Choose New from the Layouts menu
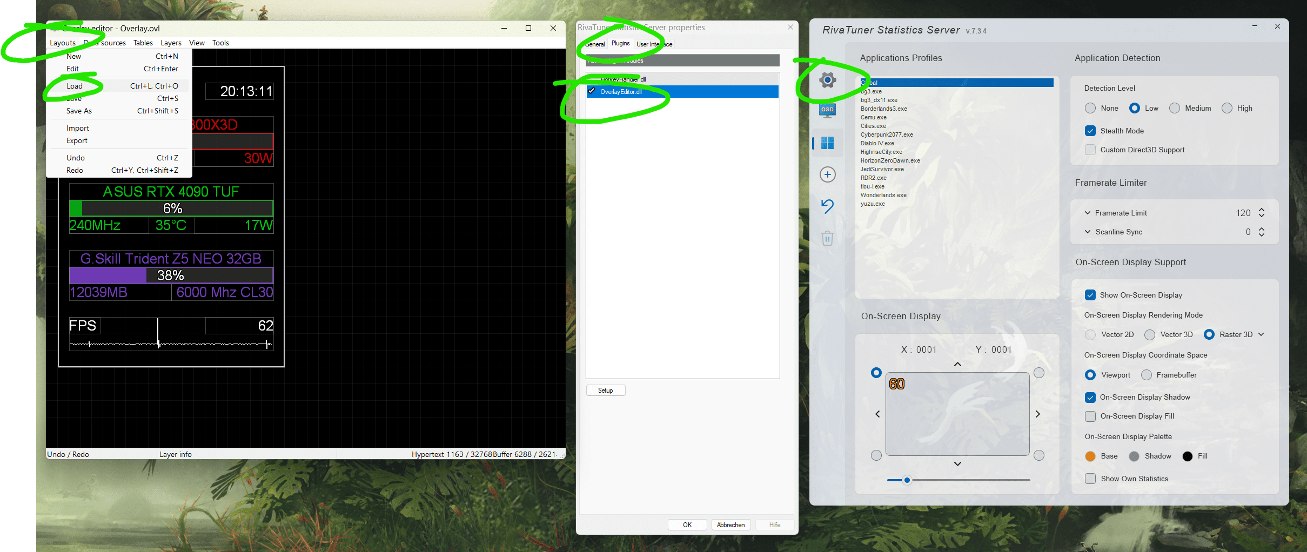1307x552 pixels. [119, 56]
